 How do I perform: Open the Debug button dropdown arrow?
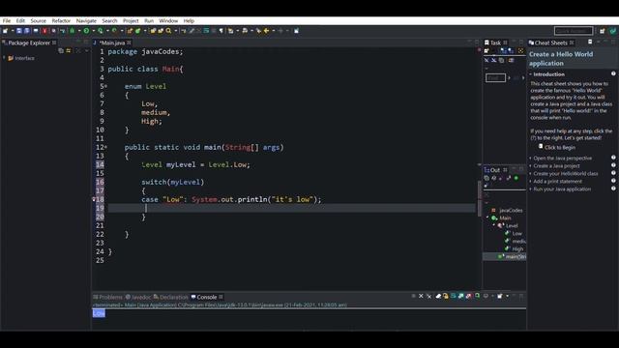point(79,30)
